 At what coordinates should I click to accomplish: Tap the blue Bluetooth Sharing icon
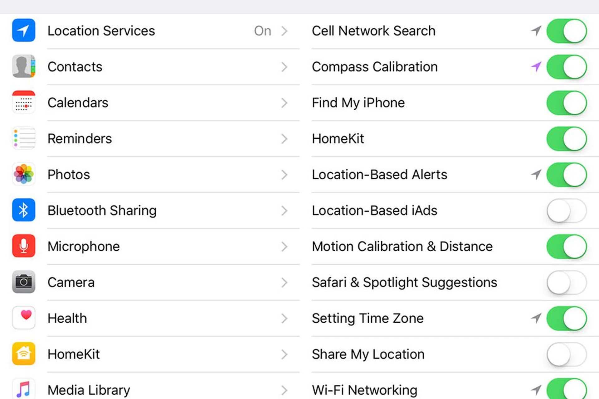tap(23, 210)
